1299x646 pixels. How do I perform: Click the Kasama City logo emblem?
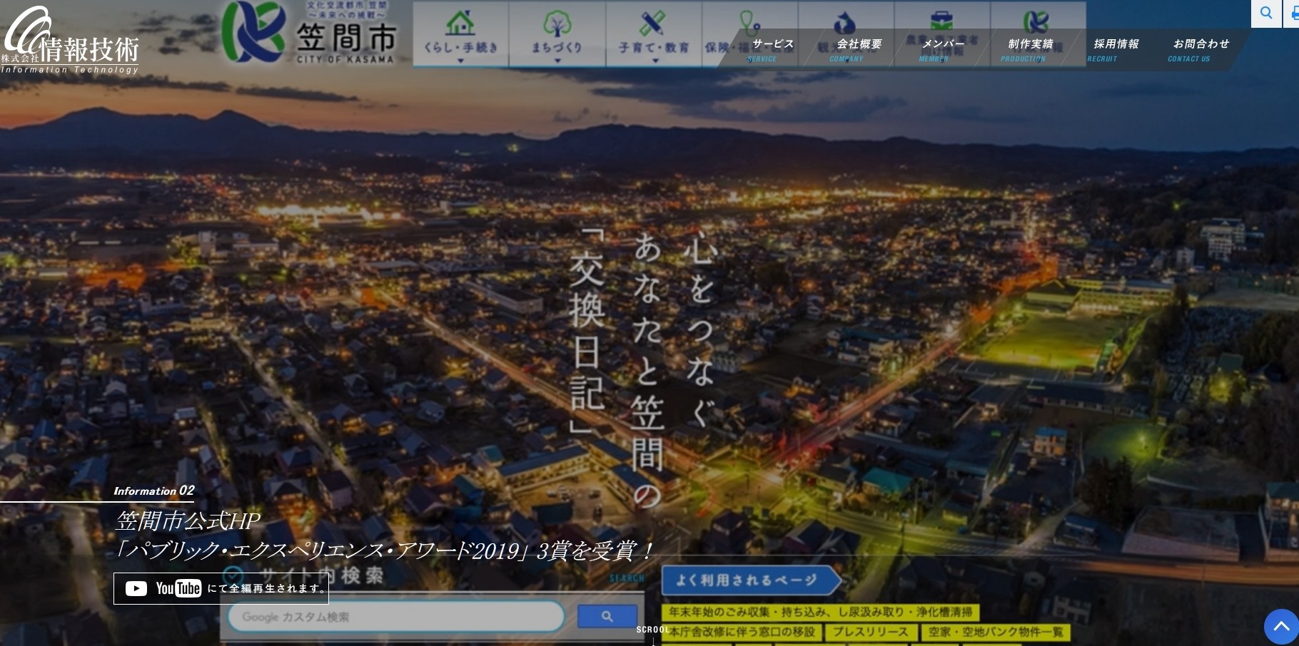[252, 32]
